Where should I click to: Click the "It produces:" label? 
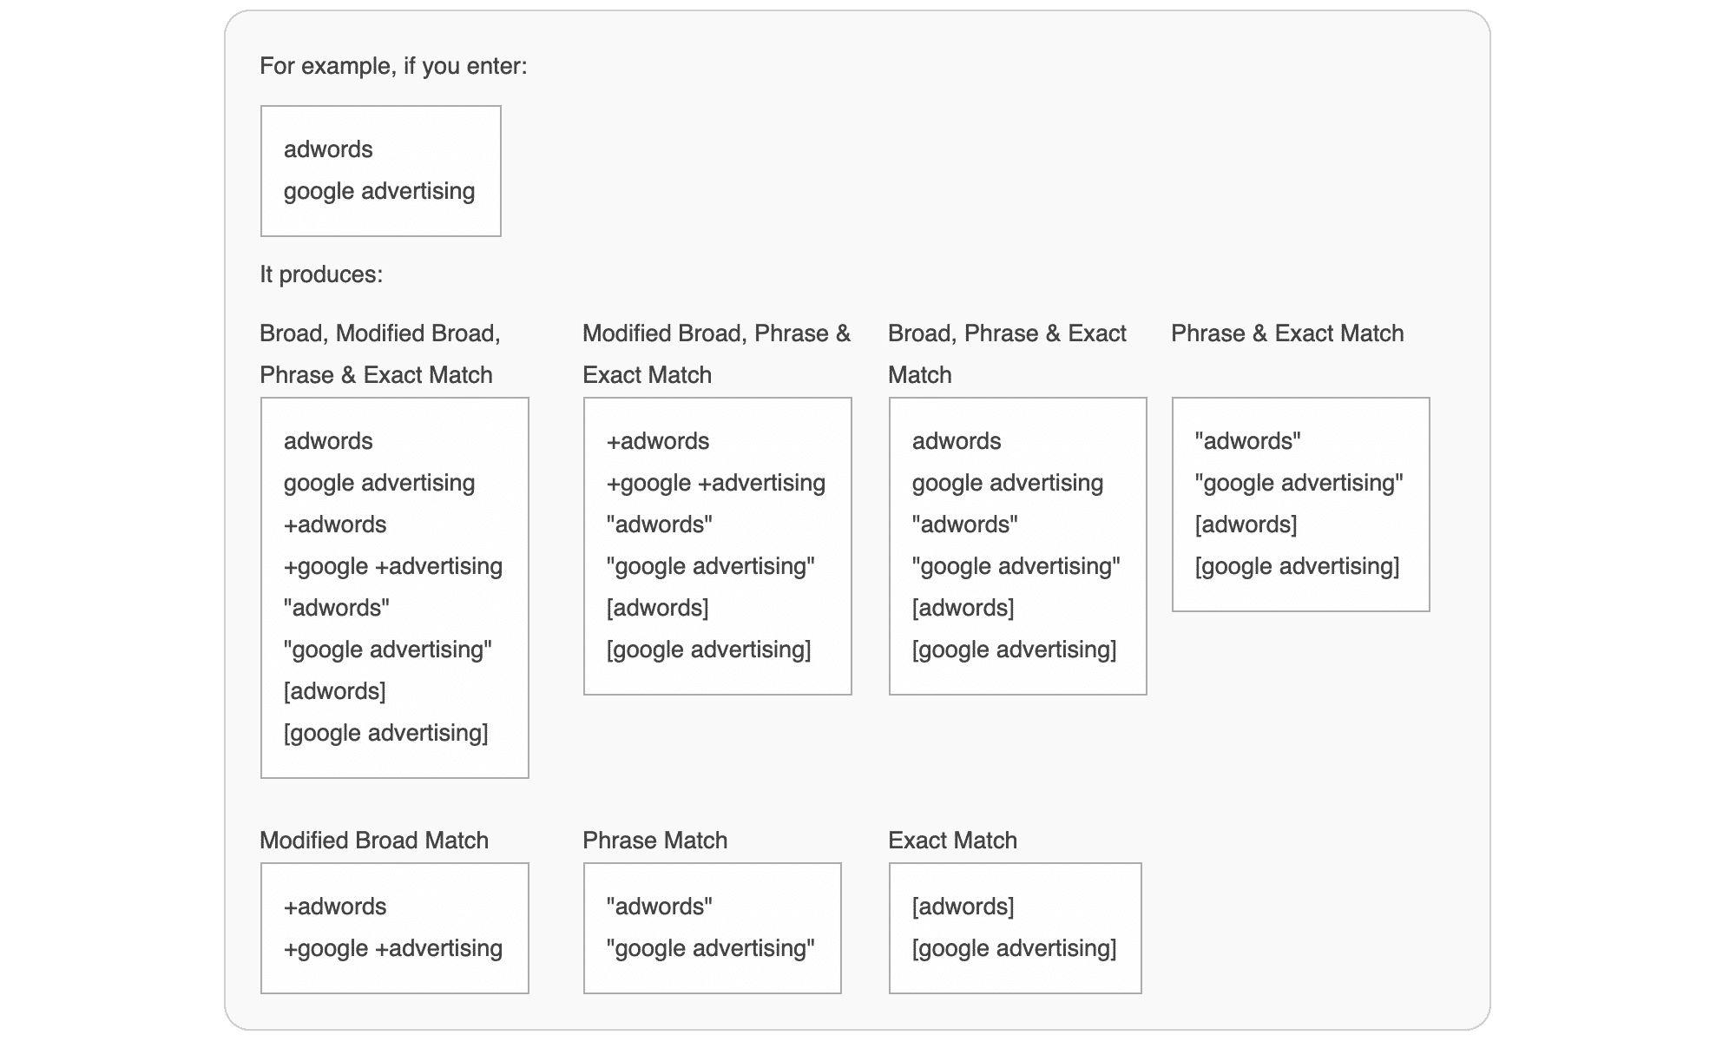(321, 274)
